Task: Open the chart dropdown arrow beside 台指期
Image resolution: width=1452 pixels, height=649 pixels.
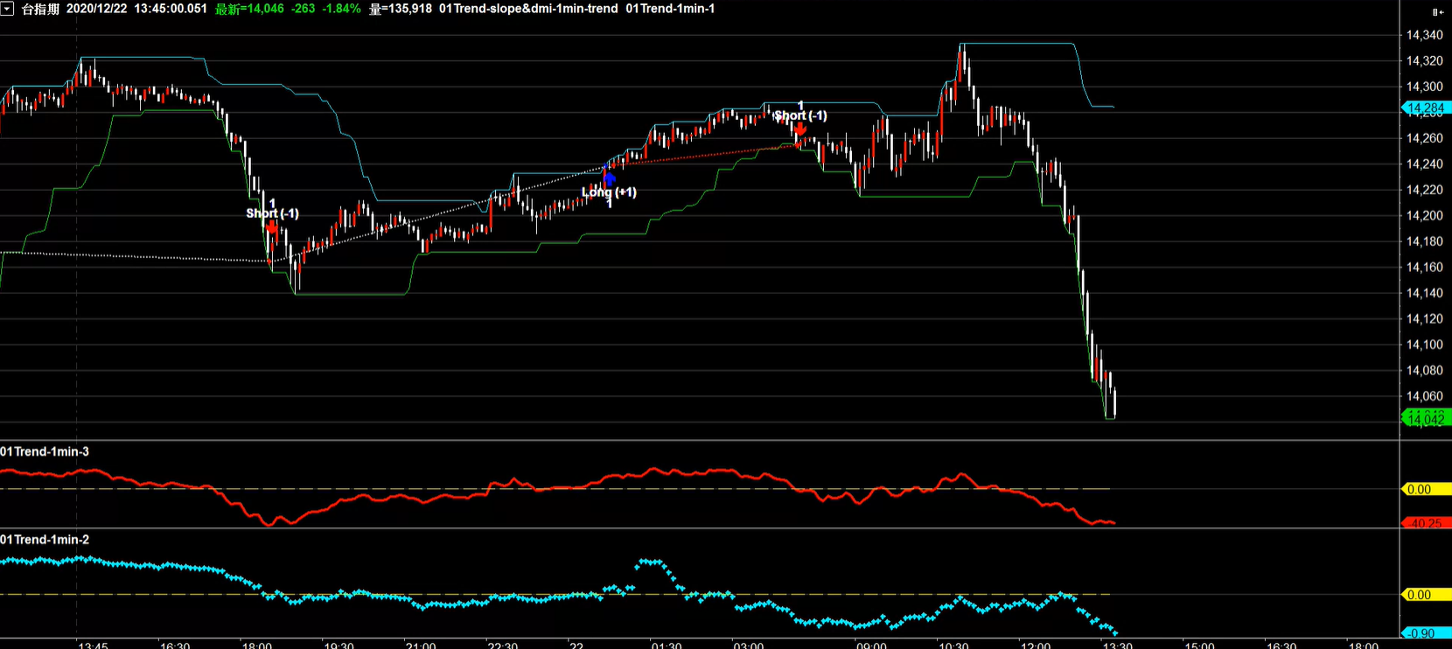Action: [x=7, y=9]
